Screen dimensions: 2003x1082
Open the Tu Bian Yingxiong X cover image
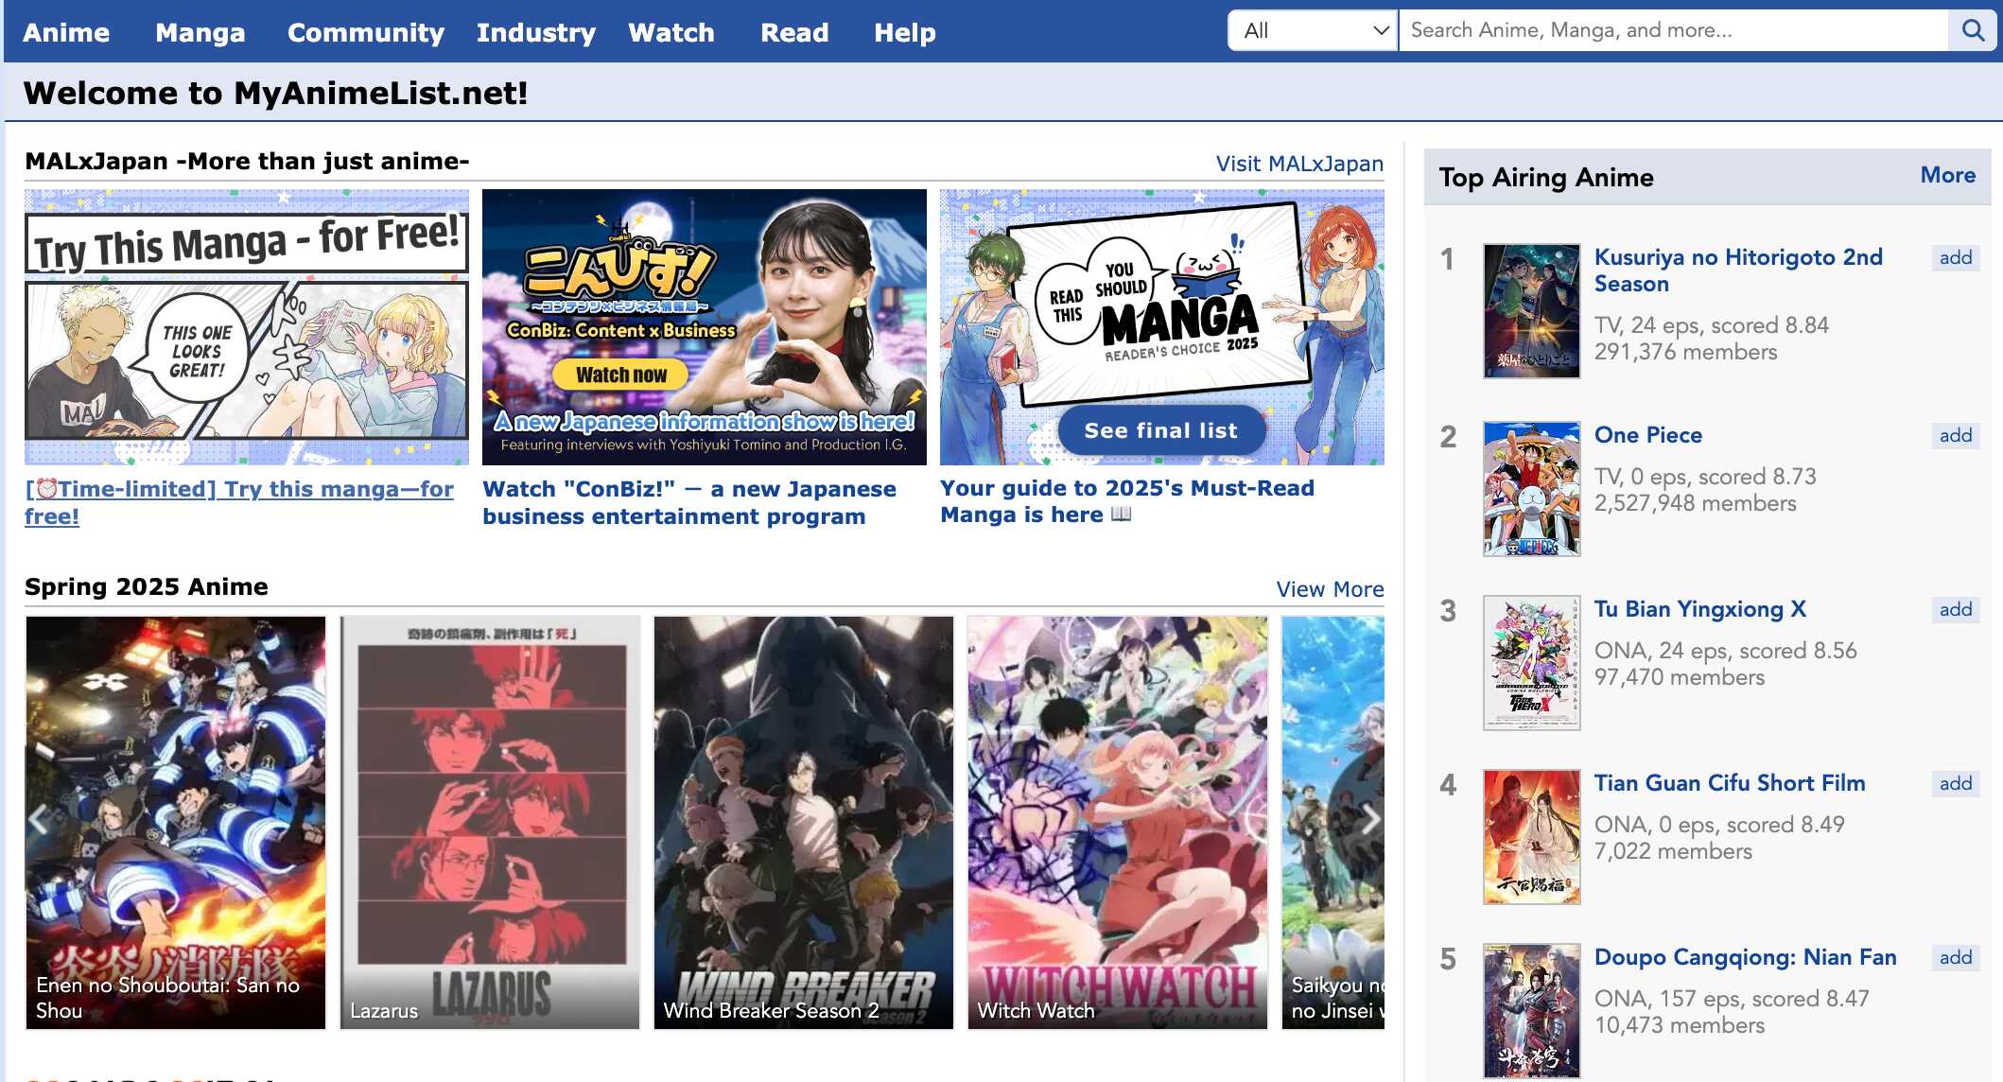coord(1531,662)
